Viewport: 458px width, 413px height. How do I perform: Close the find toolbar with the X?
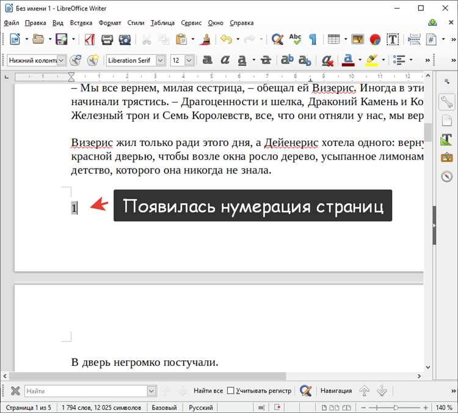coord(15,391)
